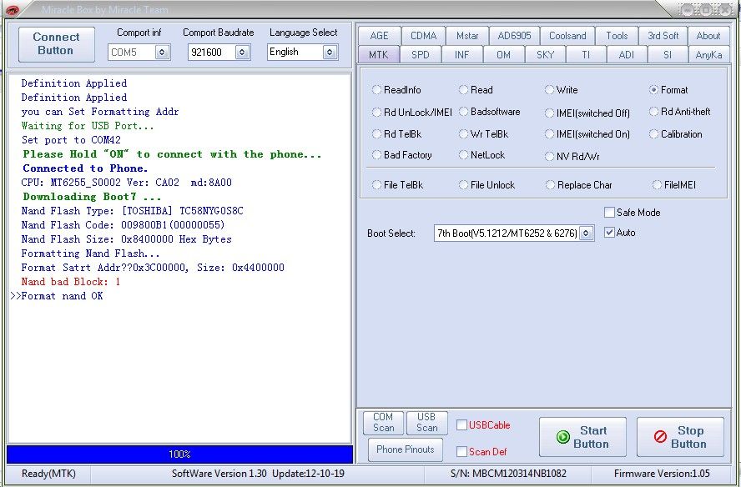Expand the Boot Select dropdown arrow
Image resolution: width=741 pixels, height=487 pixels.
pyautogui.click(x=586, y=233)
